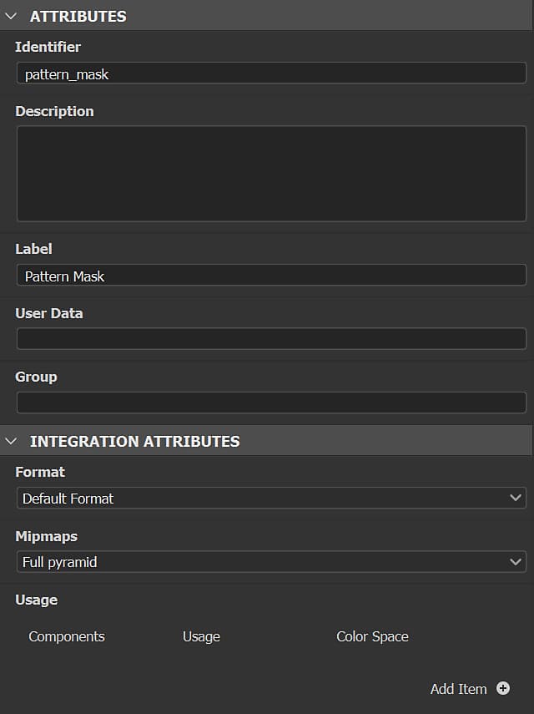Select the Usage column header in table
This screenshot has height=714, width=534.
[201, 636]
